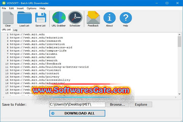This screenshot has height=122, width=183.
Task: Click the Browse... button
Action: [117, 104]
